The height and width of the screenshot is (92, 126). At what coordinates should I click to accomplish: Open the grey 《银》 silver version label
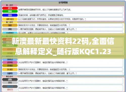(10, 29)
